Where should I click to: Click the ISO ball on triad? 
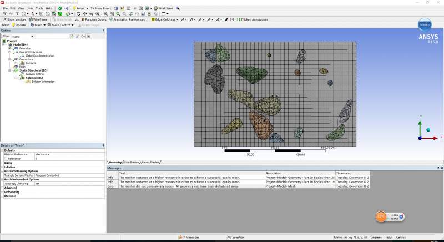point(428,130)
